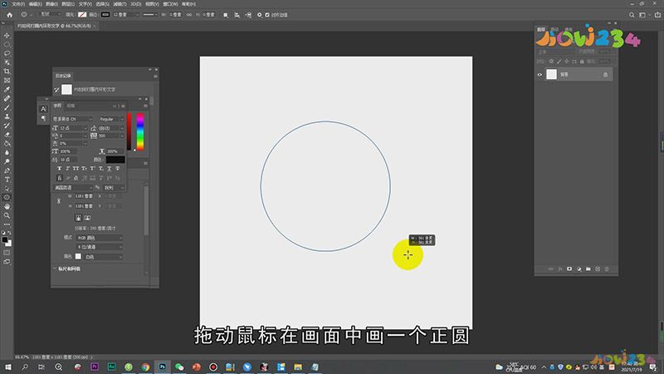
Task: Toggle Strikethrough in Character panel
Action: tap(117, 169)
